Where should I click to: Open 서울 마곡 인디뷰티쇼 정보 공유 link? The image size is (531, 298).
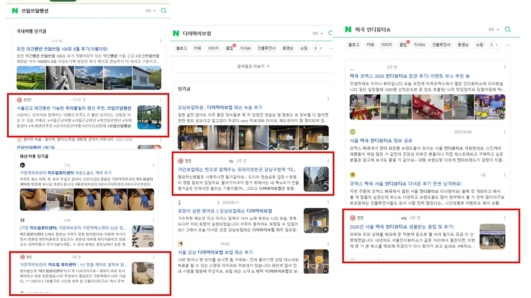[381, 141]
